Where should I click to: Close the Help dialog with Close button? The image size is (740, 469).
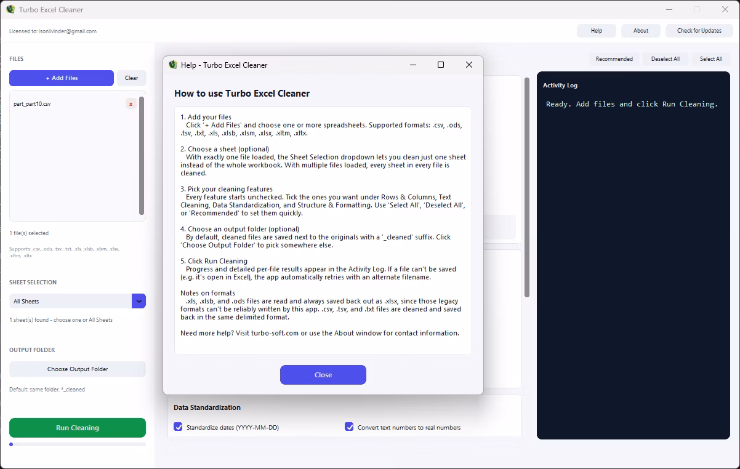(323, 375)
